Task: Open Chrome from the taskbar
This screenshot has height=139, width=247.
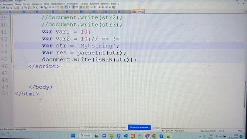Action: click(154, 136)
